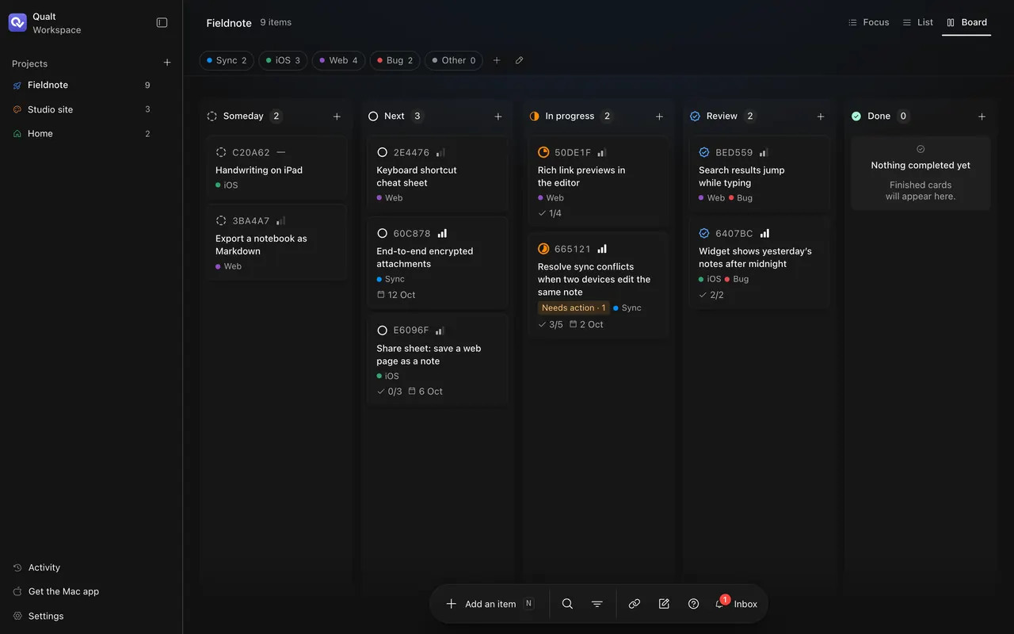The width and height of the screenshot is (1014, 634).
Task: Click the Add an item button
Action: click(x=490, y=604)
